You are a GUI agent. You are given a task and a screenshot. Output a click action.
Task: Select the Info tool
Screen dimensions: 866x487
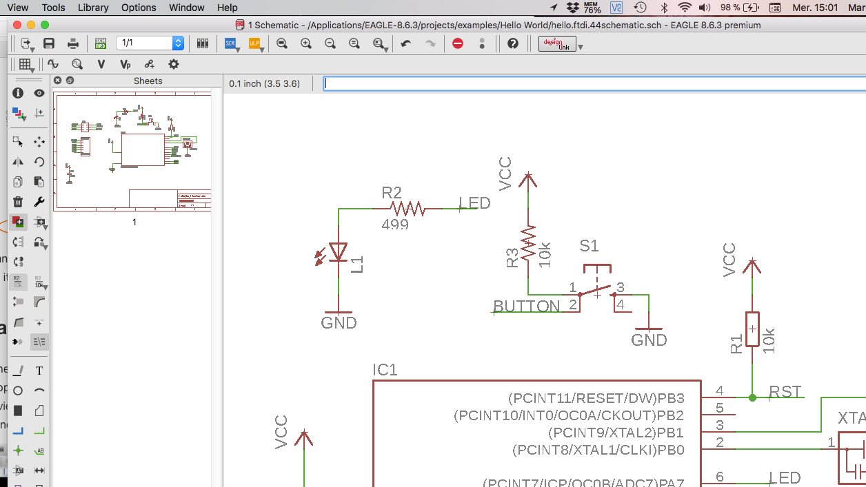[19, 93]
